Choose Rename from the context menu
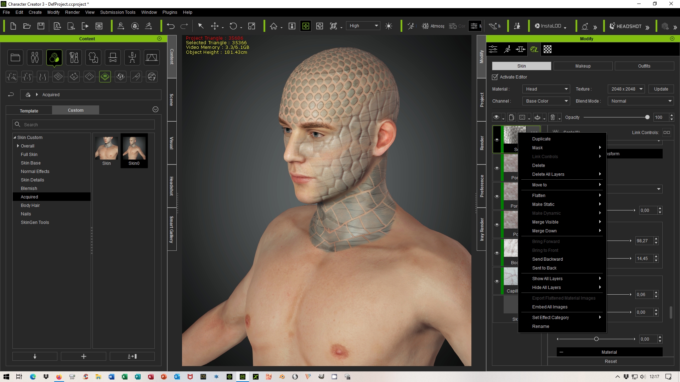The width and height of the screenshot is (680, 382). [x=562, y=326]
